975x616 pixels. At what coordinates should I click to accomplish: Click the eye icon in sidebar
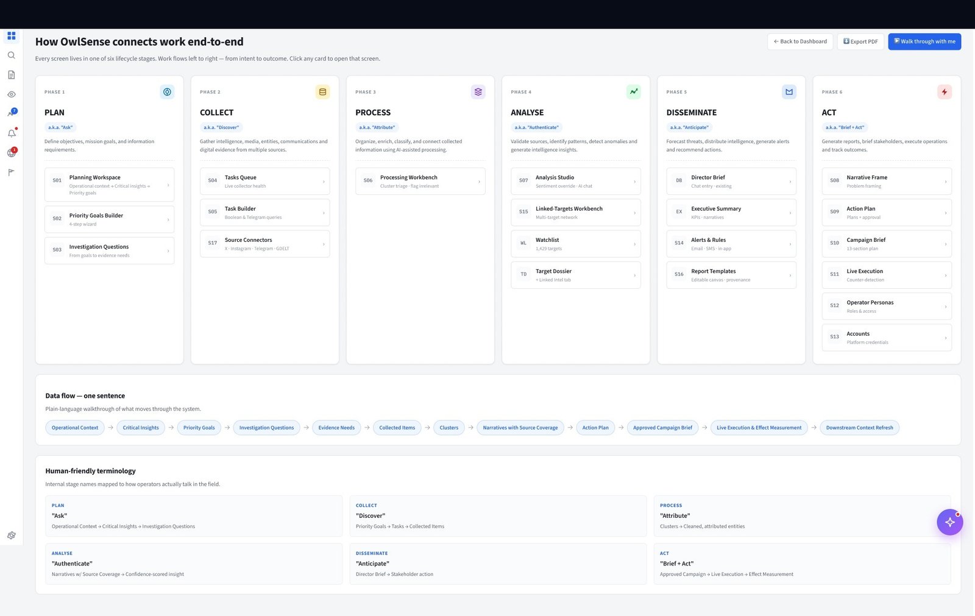[11, 94]
